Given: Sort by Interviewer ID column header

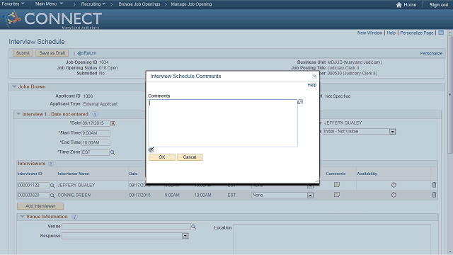Looking at the screenshot, I should tap(30, 174).
